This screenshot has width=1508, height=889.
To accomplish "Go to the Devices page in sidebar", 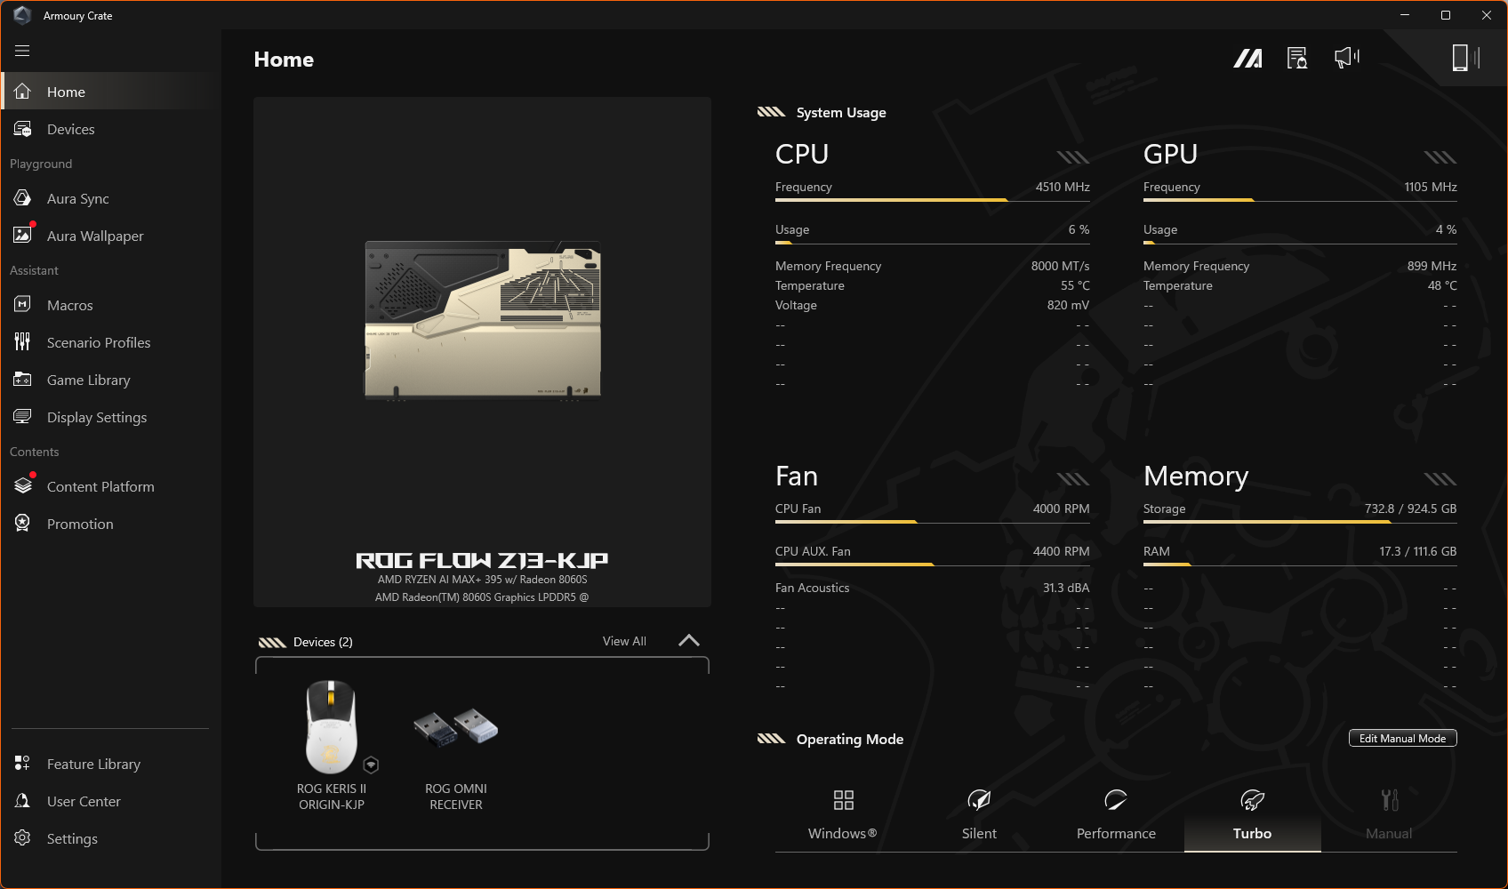I will (70, 129).
